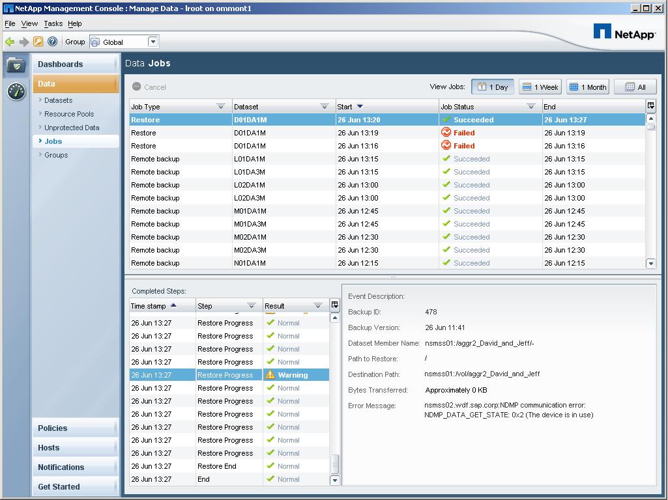668x500 pixels.
Task: Open the Policies navigation section
Action: click(53, 428)
